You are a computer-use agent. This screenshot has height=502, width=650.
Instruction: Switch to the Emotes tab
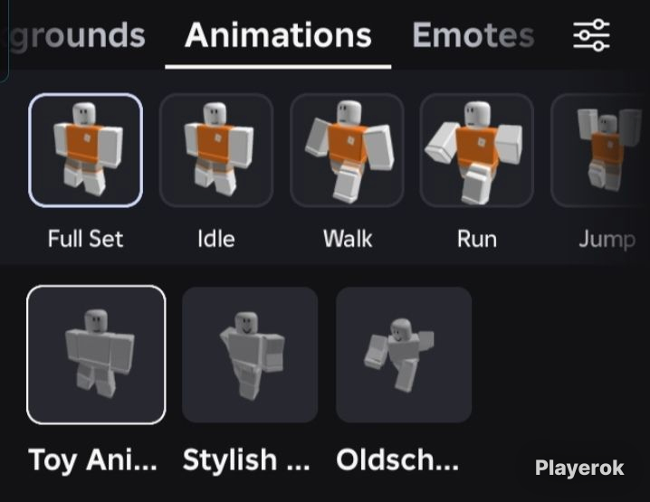473,35
